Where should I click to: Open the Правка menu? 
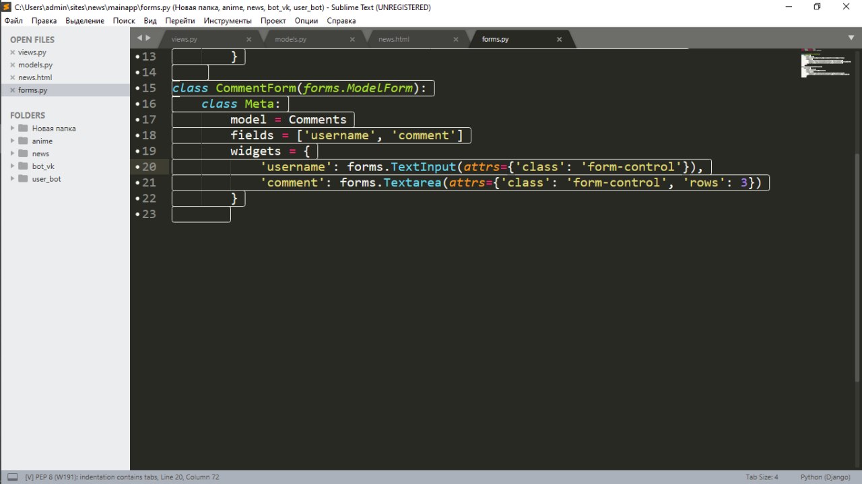pyautogui.click(x=44, y=21)
